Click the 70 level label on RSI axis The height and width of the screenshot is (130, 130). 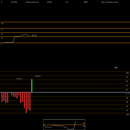(x=2, y=30)
